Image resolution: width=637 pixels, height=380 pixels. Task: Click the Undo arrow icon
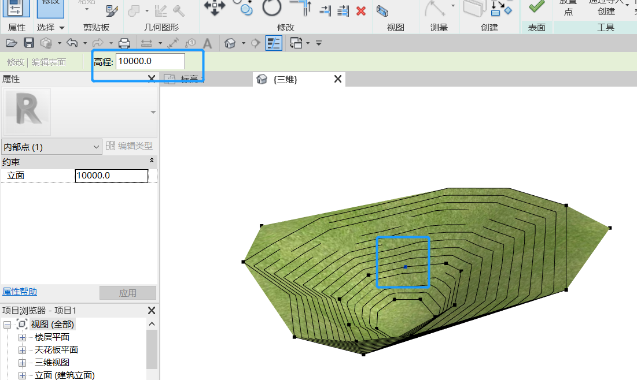click(x=72, y=43)
